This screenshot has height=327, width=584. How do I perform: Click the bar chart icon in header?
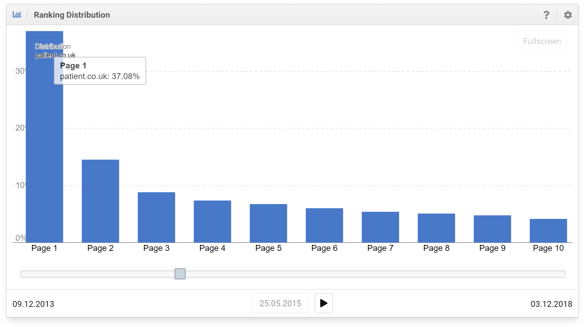17,15
